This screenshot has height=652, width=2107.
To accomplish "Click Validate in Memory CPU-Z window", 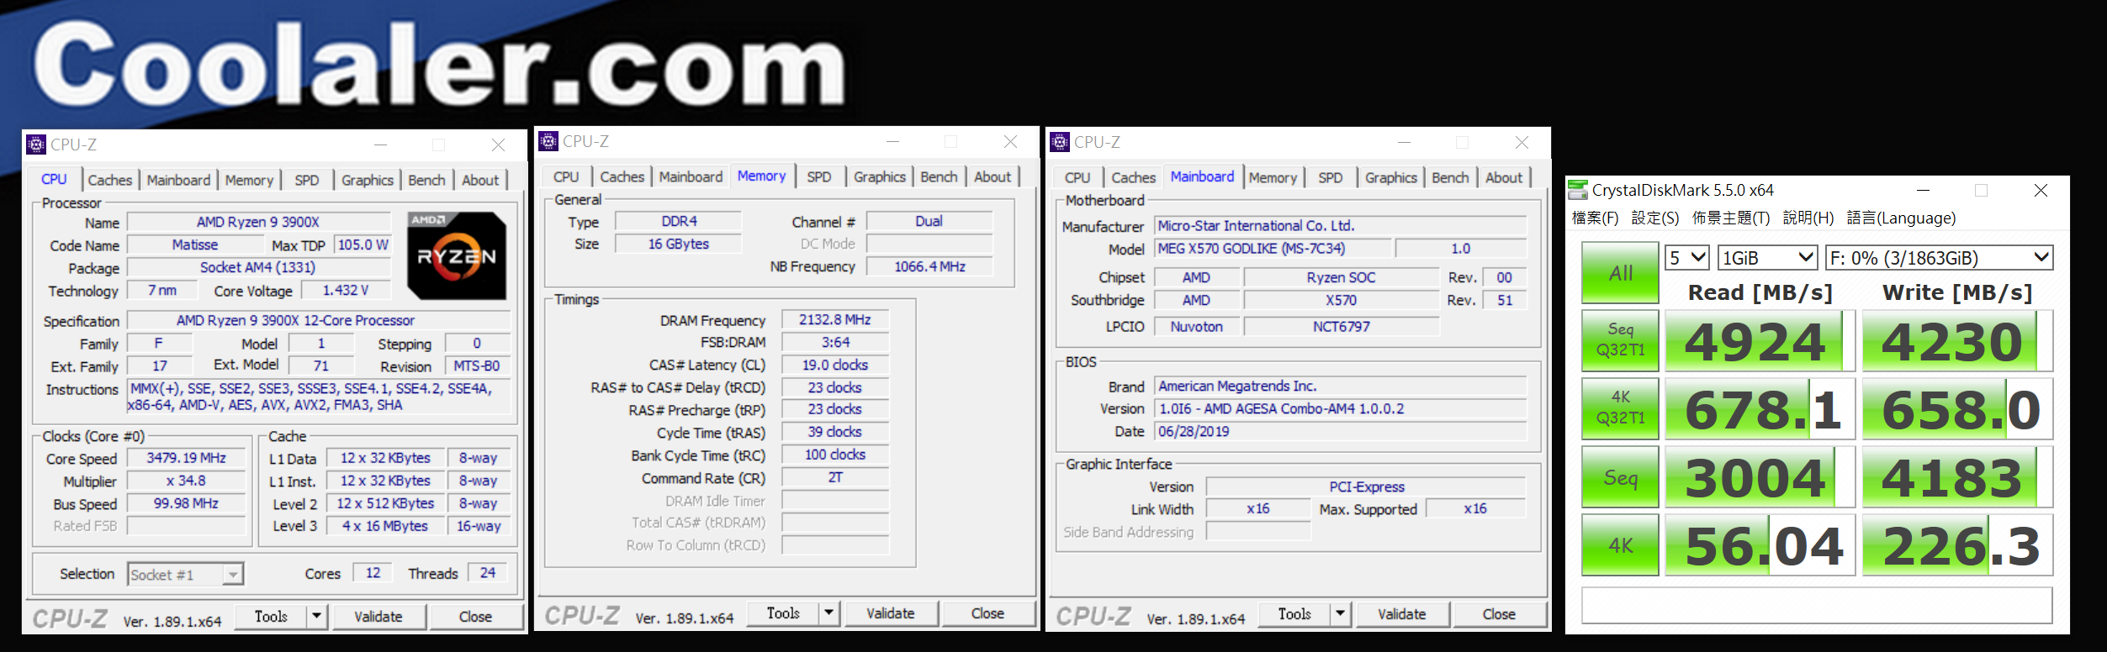I will tap(891, 613).
